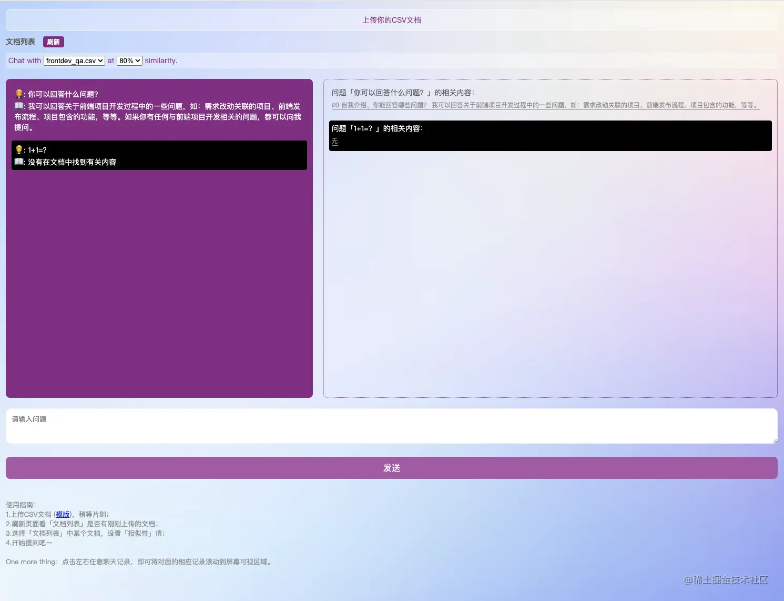Click the 请输入问题 question input box
This screenshot has height=601, width=784.
coord(392,426)
